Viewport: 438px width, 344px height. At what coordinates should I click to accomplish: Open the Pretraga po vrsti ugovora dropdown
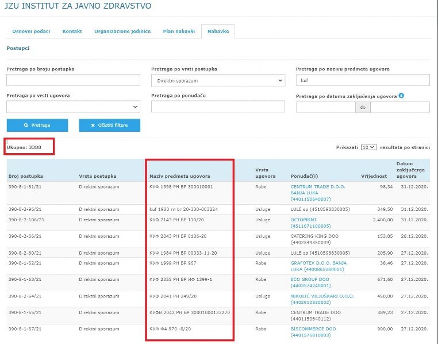click(x=73, y=107)
